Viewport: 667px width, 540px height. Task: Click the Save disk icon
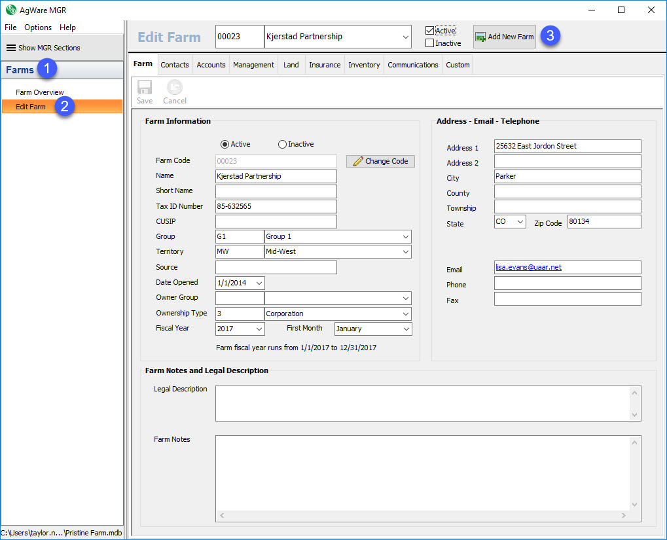tap(145, 88)
